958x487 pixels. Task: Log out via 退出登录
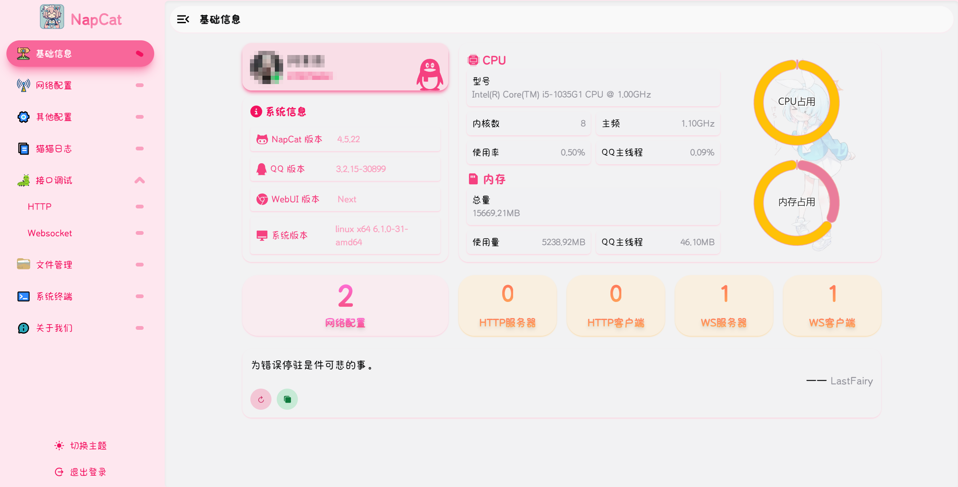click(81, 472)
